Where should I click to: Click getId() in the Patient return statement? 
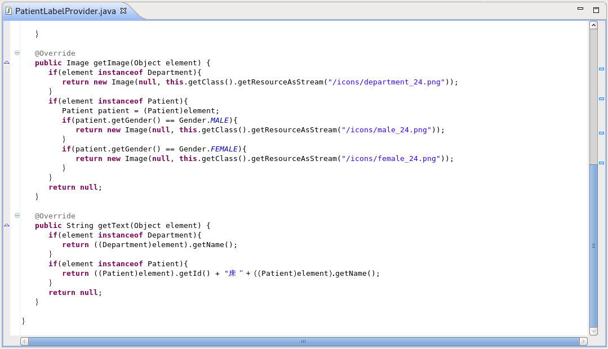pyautogui.click(x=194, y=274)
